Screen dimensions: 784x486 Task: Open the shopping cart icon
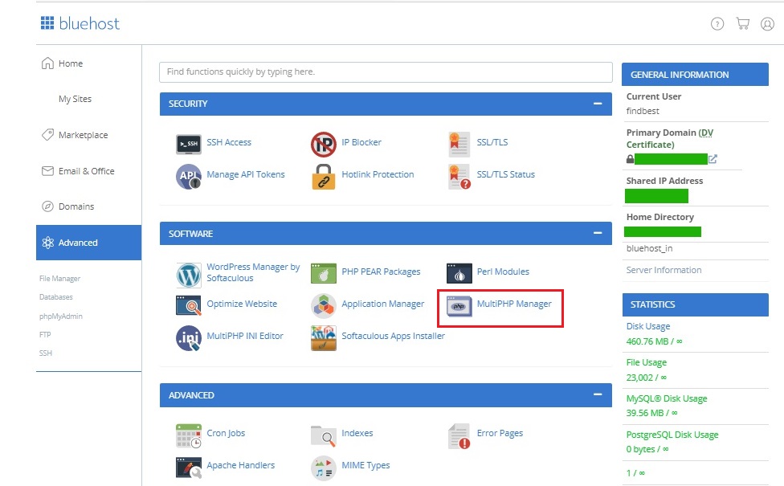coord(742,23)
